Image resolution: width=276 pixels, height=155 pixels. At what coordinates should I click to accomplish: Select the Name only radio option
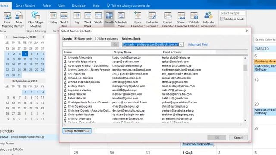[x=76, y=38]
